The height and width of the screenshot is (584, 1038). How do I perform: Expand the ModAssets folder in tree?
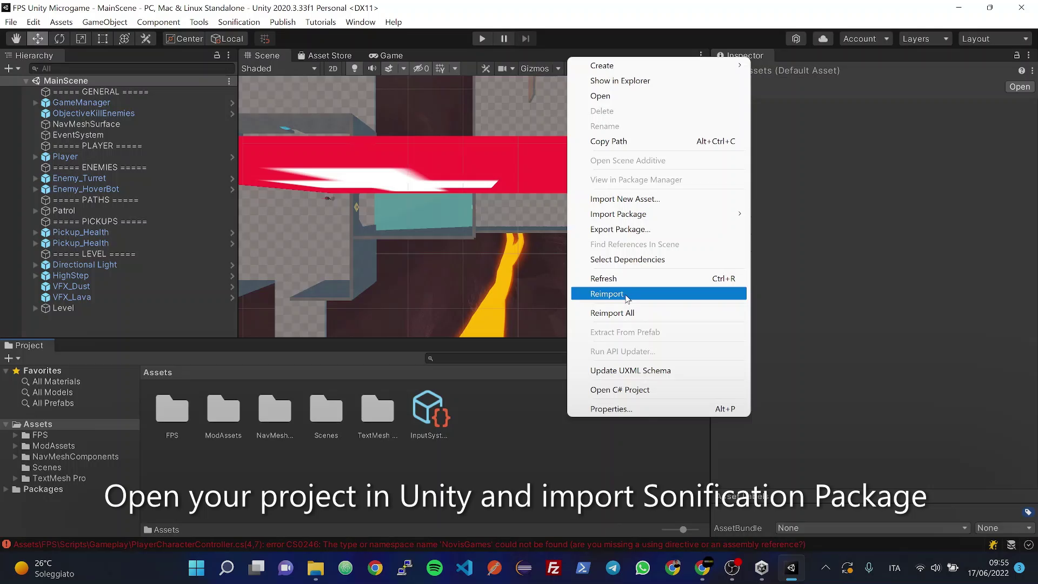pyautogui.click(x=15, y=446)
